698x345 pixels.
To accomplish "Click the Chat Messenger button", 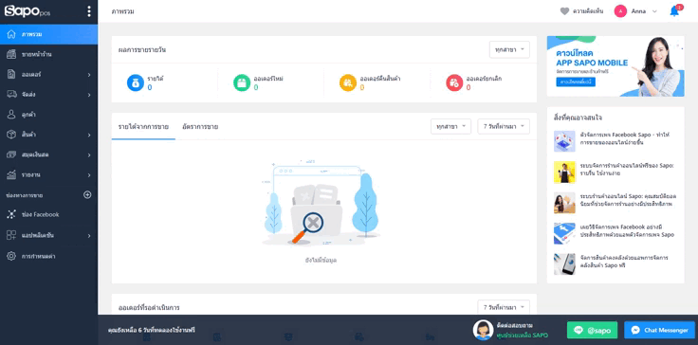I will (x=659, y=330).
